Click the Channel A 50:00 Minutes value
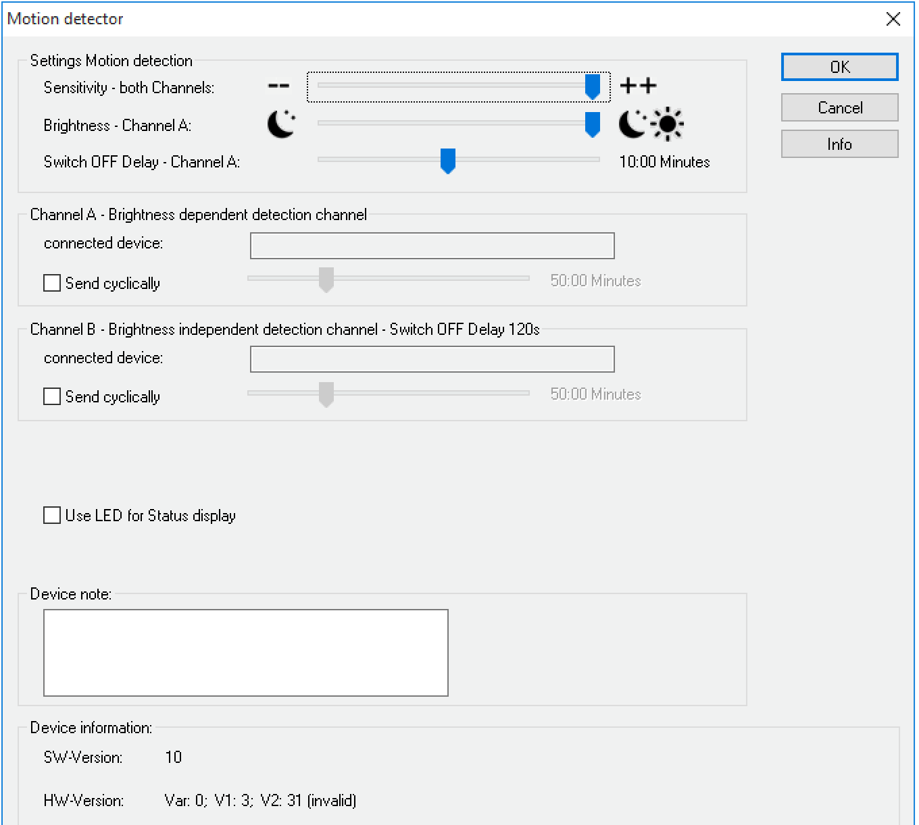Image resolution: width=919 pixels, height=825 pixels. [595, 281]
